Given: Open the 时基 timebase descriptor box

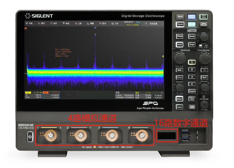Looking at the screenshot, I should pos(125,95).
